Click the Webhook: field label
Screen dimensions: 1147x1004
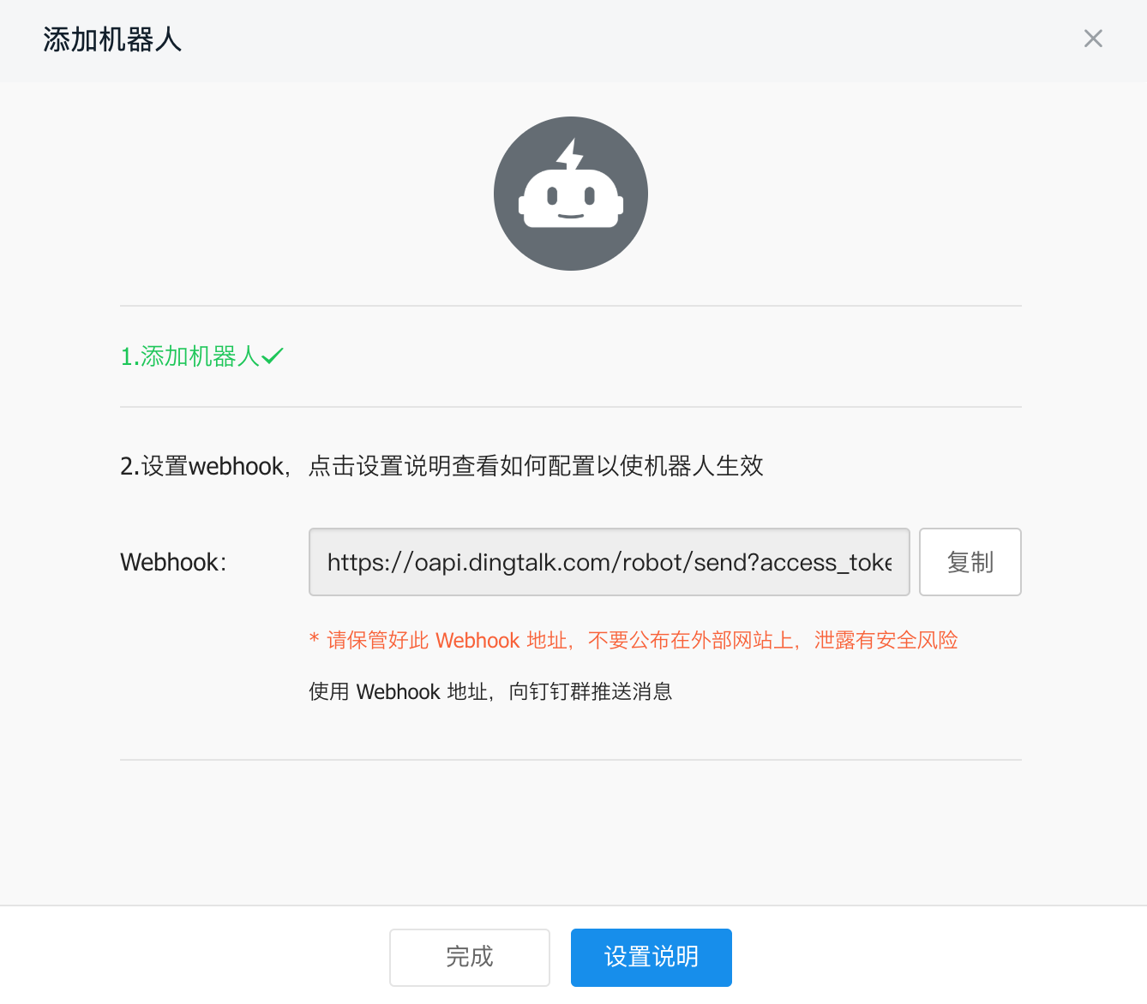(x=172, y=562)
